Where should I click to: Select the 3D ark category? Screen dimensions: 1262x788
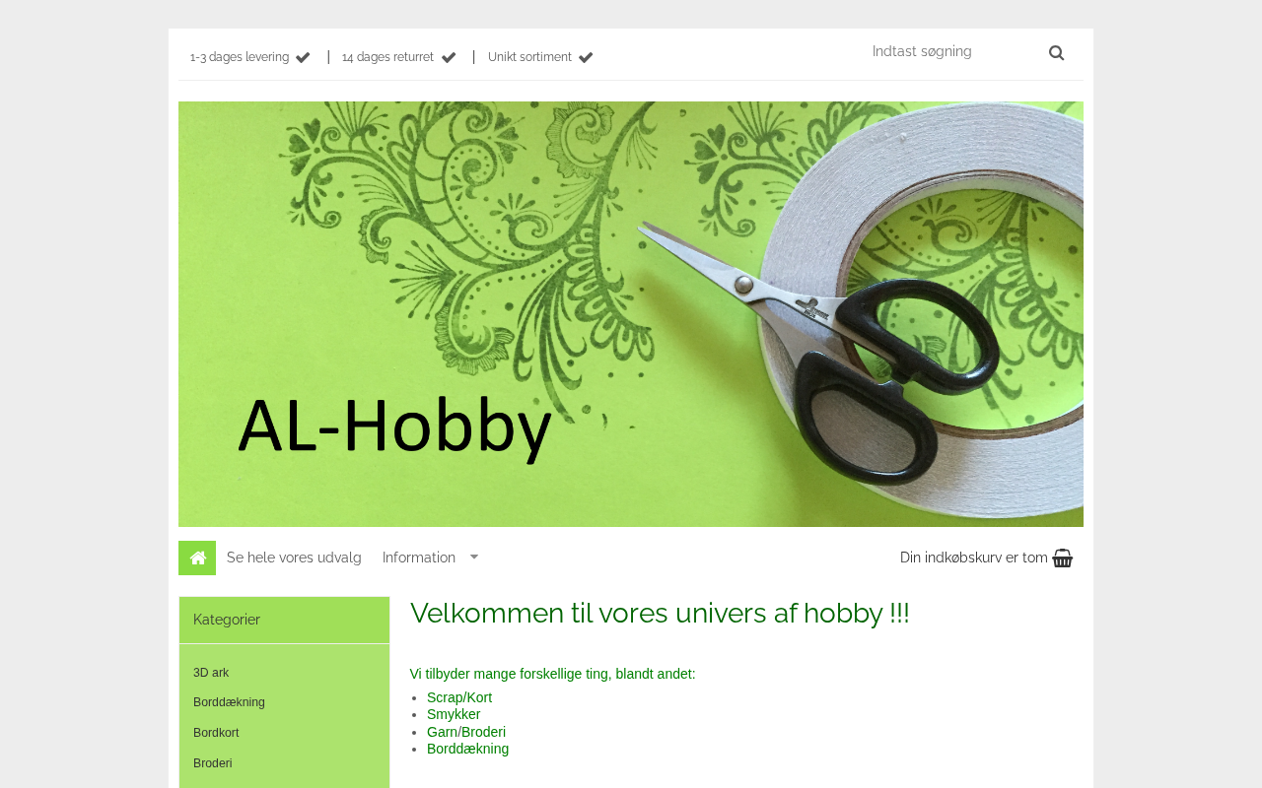point(211,673)
